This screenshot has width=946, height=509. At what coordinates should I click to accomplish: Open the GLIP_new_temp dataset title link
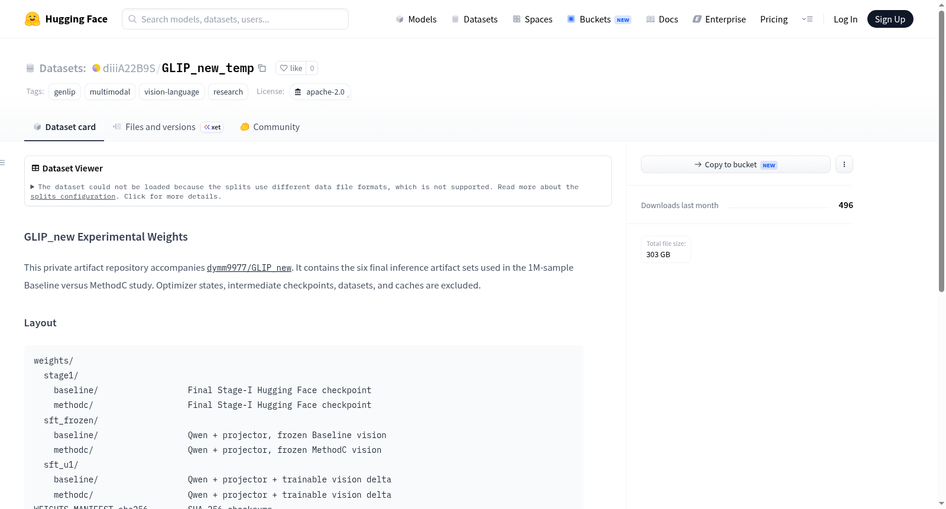click(x=208, y=68)
